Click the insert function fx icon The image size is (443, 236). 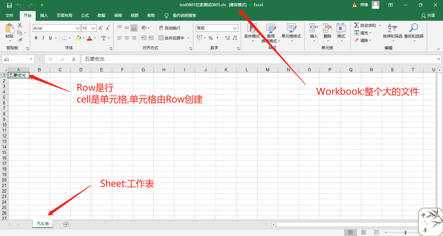(74, 59)
